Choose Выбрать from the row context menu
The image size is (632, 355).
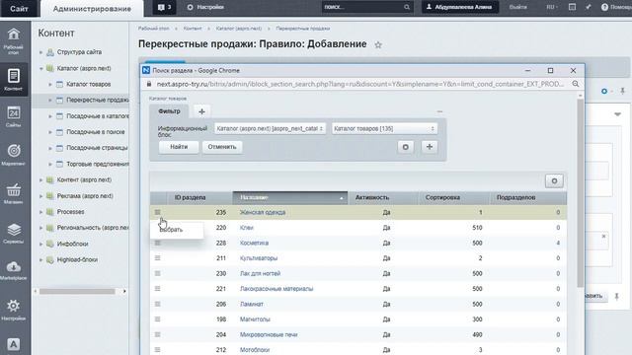(177, 230)
